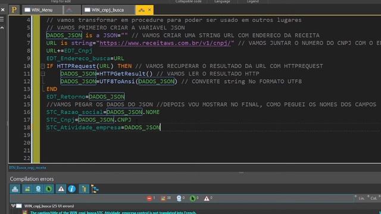381x214 pixels.
Task: Click the medal count indicator showing 0
Action: (x=180, y=198)
